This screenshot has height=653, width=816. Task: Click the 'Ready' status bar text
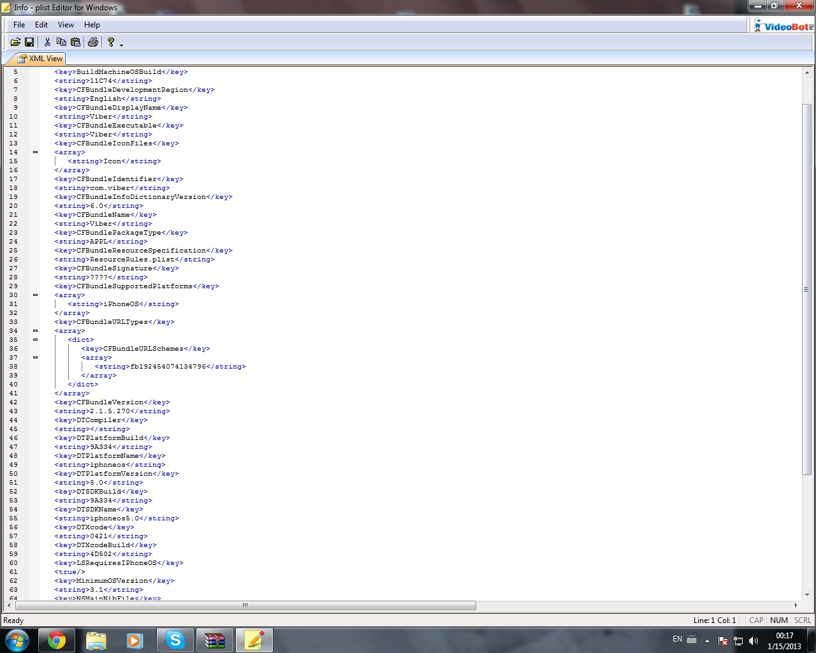[13, 620]
